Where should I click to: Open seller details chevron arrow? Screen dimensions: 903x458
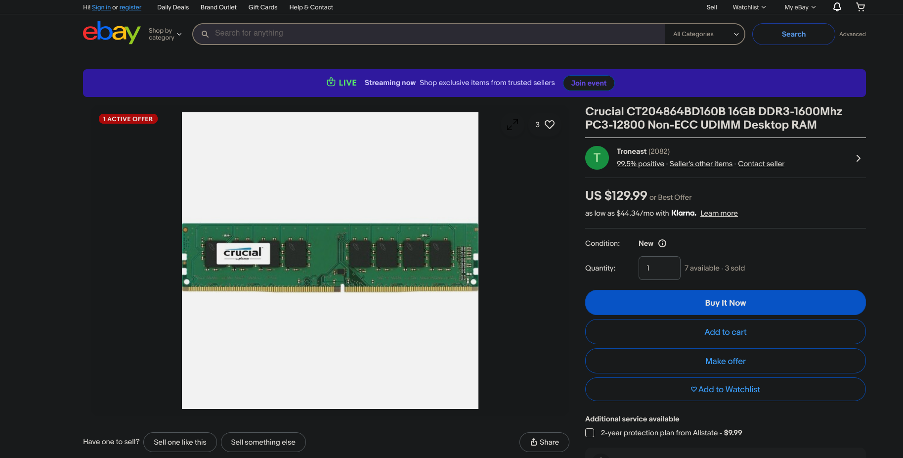click(x=859, y=158)
